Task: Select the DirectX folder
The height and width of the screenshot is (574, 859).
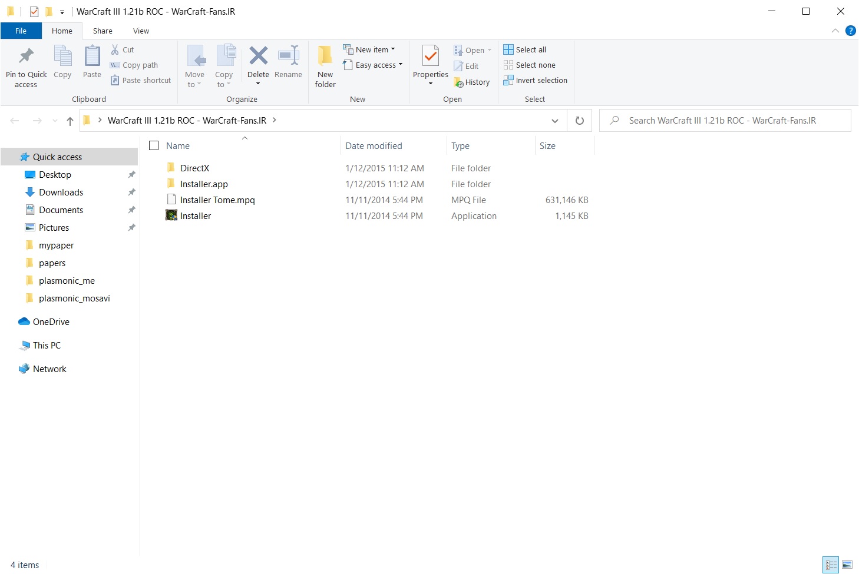Action: point(194,168)
